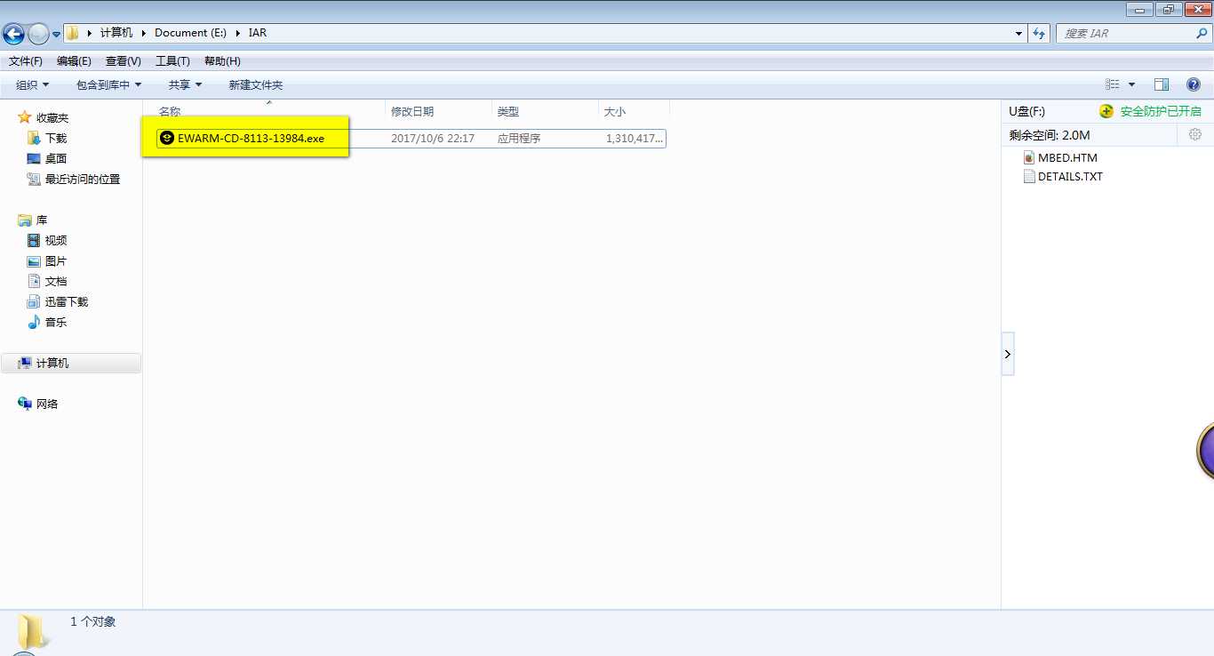
Task: Click the 新建文件夹 button
Action: pyautogui.click(x=255, y=84)
